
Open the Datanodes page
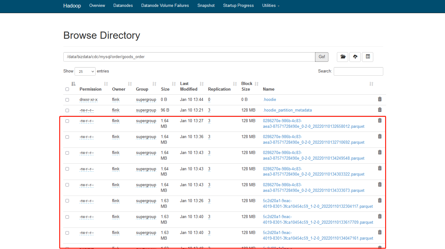pos(123,6)
